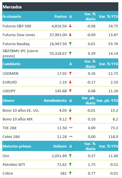The height and width of the screenshot is (178, 122).
Task: Click the red down arrow beside EURUSD
Action: pos(70,82)
